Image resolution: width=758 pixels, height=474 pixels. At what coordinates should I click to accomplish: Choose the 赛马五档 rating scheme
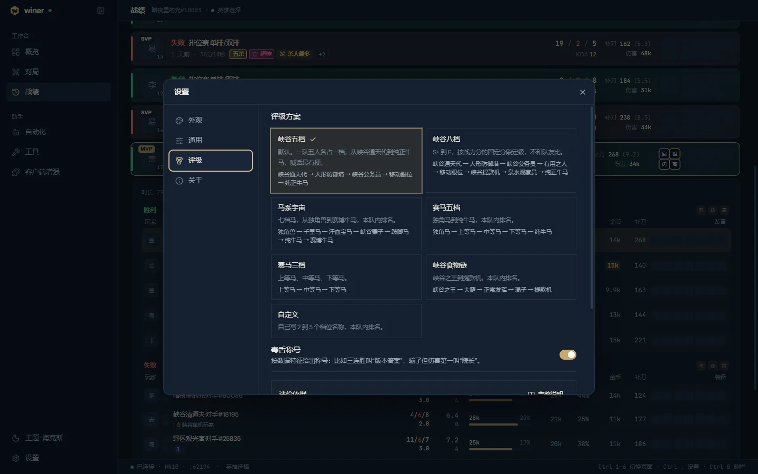click(501, 223)
